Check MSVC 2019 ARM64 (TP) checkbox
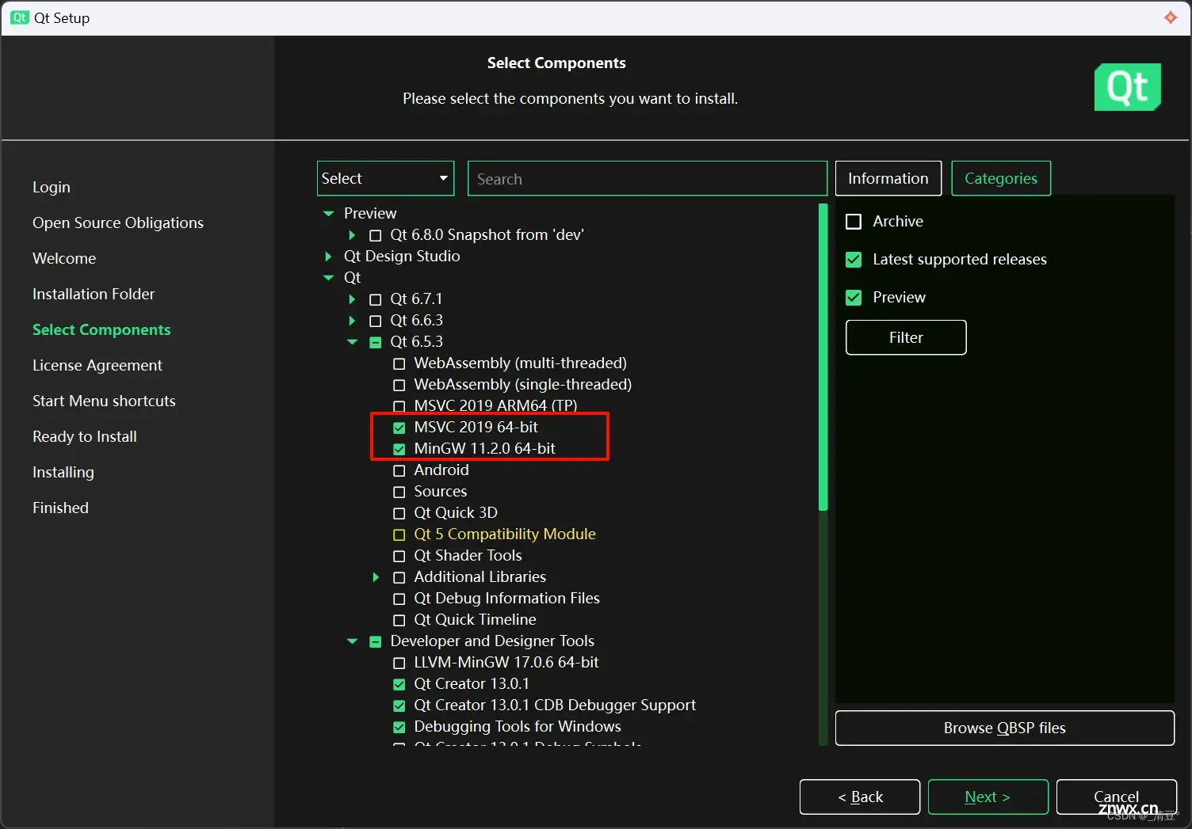This screenshot has width=1192, height=829. 399,406
